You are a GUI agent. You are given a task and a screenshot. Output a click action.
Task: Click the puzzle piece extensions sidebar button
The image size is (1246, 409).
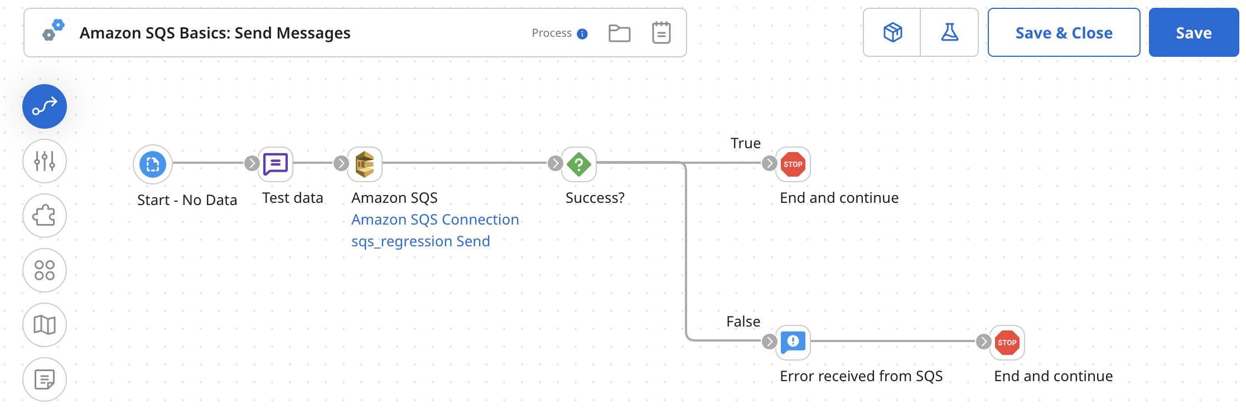pos(45,216)
